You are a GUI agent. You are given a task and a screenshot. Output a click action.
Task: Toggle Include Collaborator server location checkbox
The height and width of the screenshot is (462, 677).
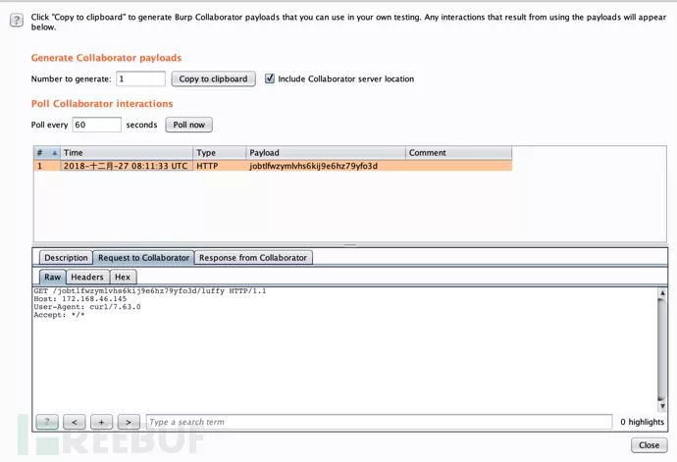(x=270, y=78)
